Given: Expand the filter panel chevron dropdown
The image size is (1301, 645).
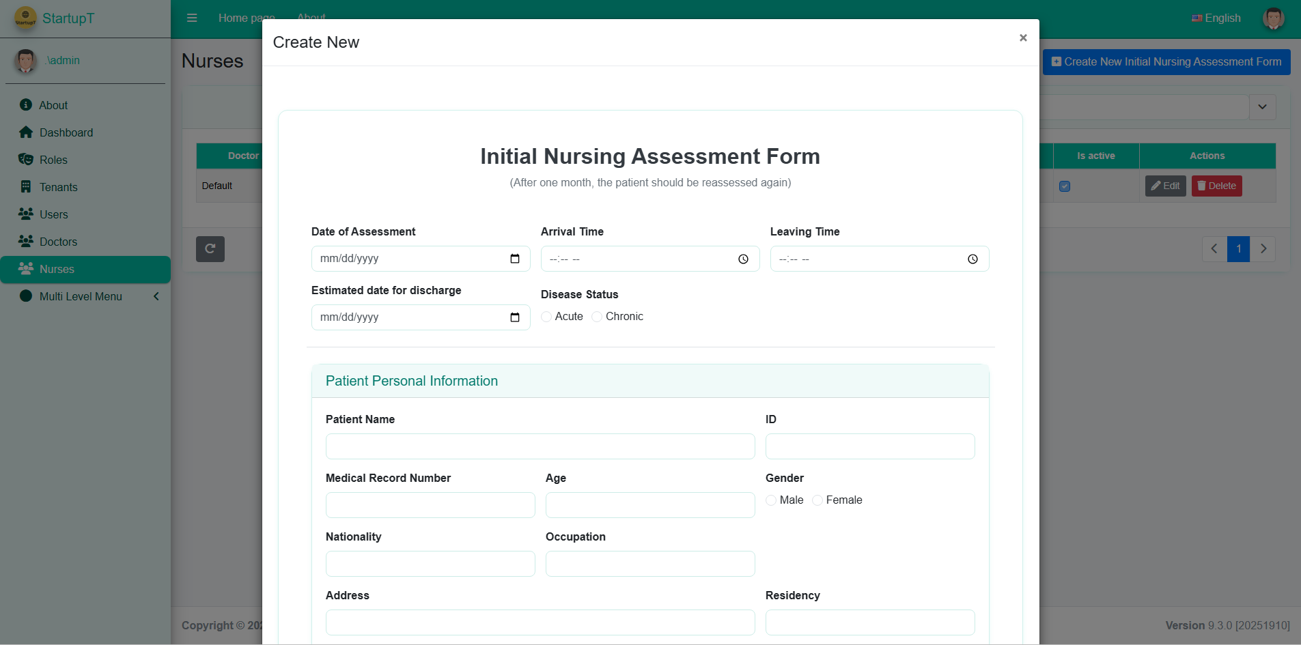Looking at the screenshot, I should pos(1262,107).
